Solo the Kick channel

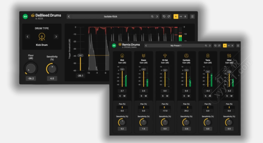pyautogui.click(x=120, y=96)
